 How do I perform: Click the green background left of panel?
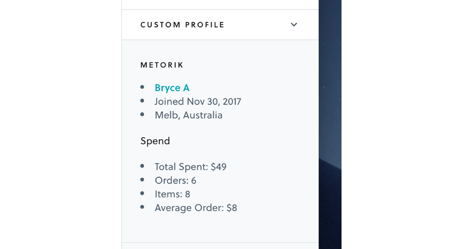54,124
